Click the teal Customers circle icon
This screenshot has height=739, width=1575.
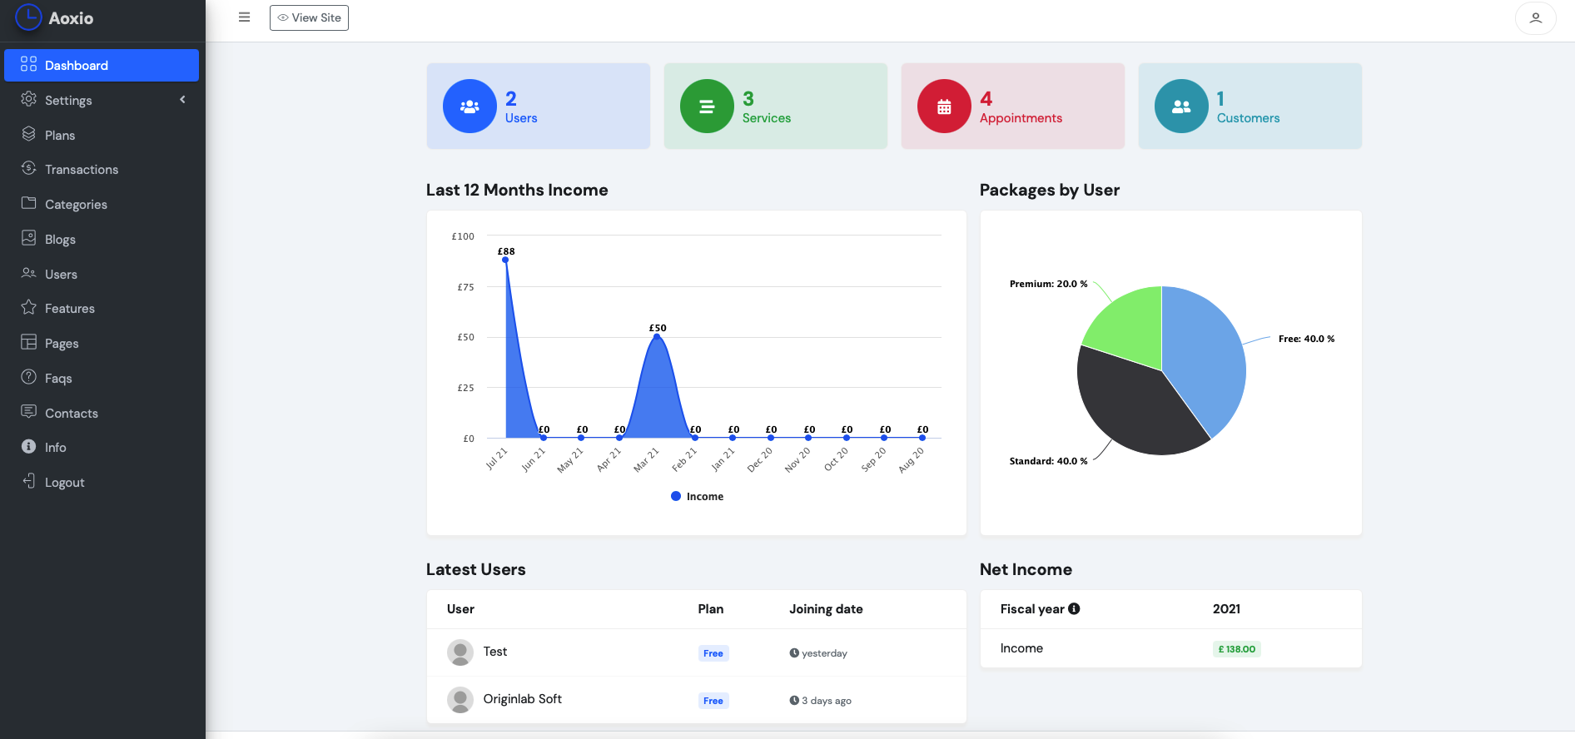[x=1181, y=107]
